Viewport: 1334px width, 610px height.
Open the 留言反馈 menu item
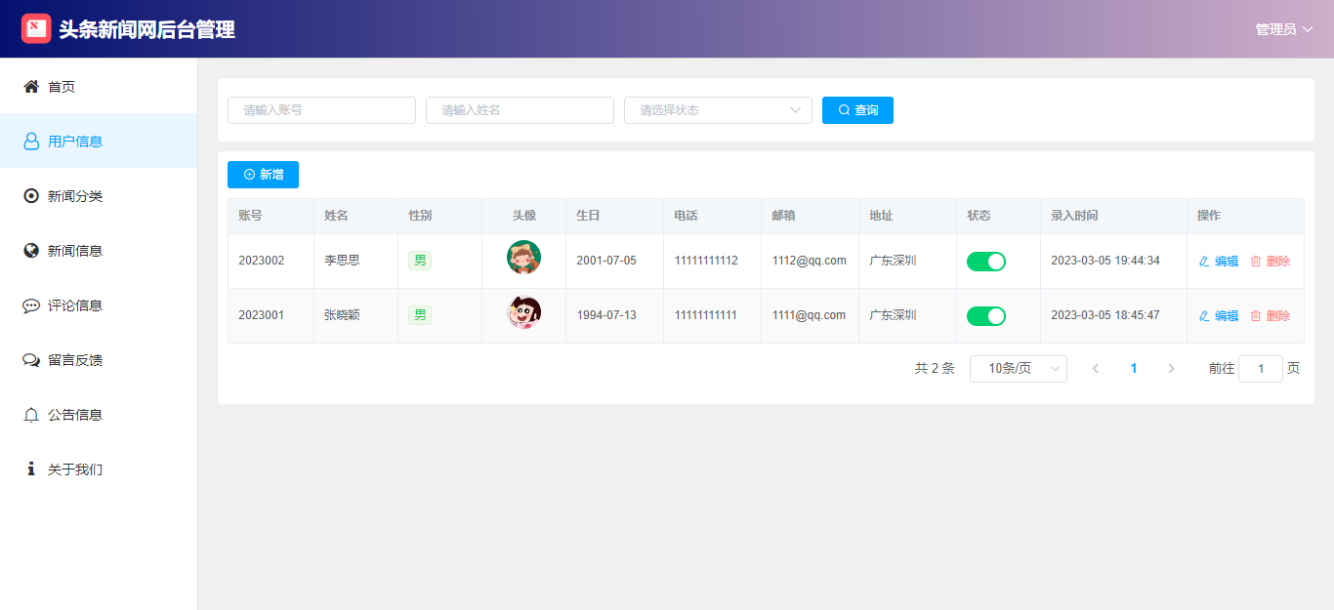[75, 360]
